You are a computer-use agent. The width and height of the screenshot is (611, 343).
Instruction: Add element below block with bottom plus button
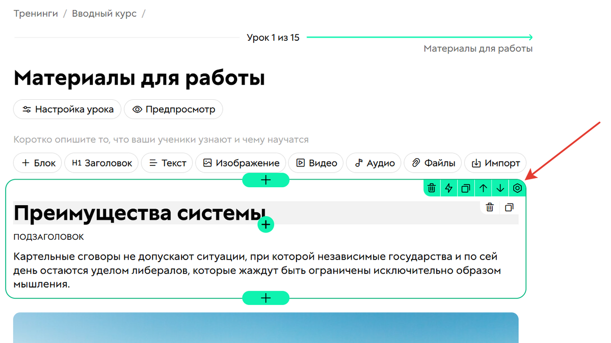click(266, 298)
